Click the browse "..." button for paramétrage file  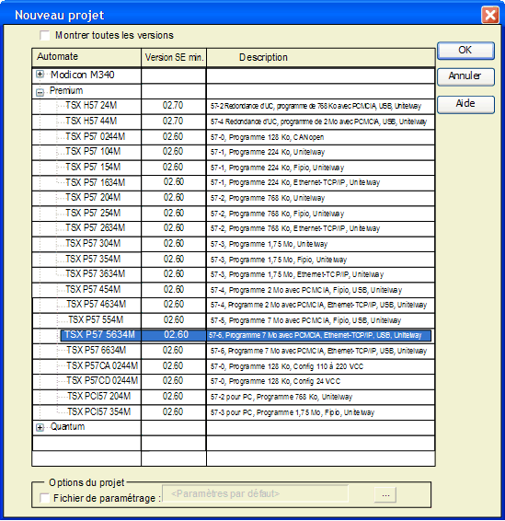(x=385, y=494)
